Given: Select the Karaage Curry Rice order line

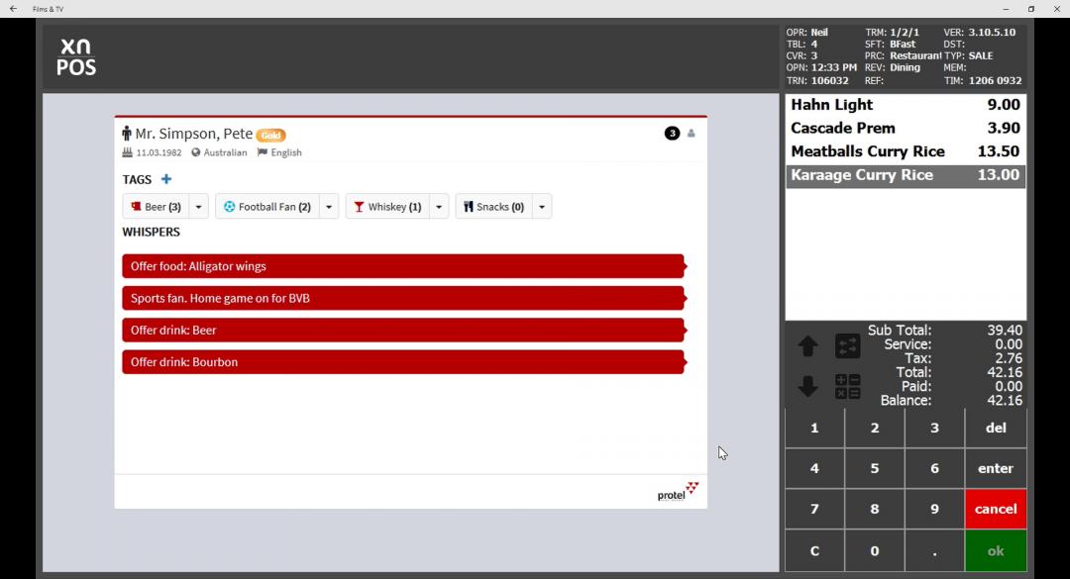Looking at the screenshot, I should 905,175.
